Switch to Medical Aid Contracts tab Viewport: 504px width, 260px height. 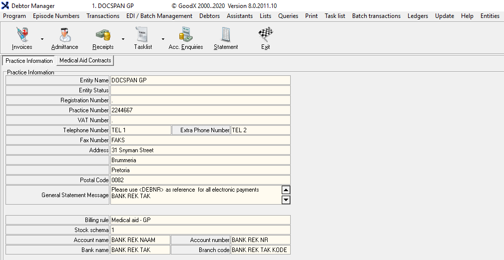85,60
